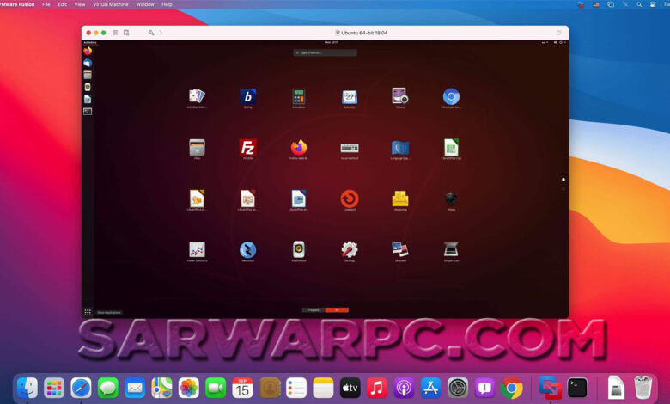
Task: Open Rhythmbox in the Ubuntu dock
Action: pos(88,87)
